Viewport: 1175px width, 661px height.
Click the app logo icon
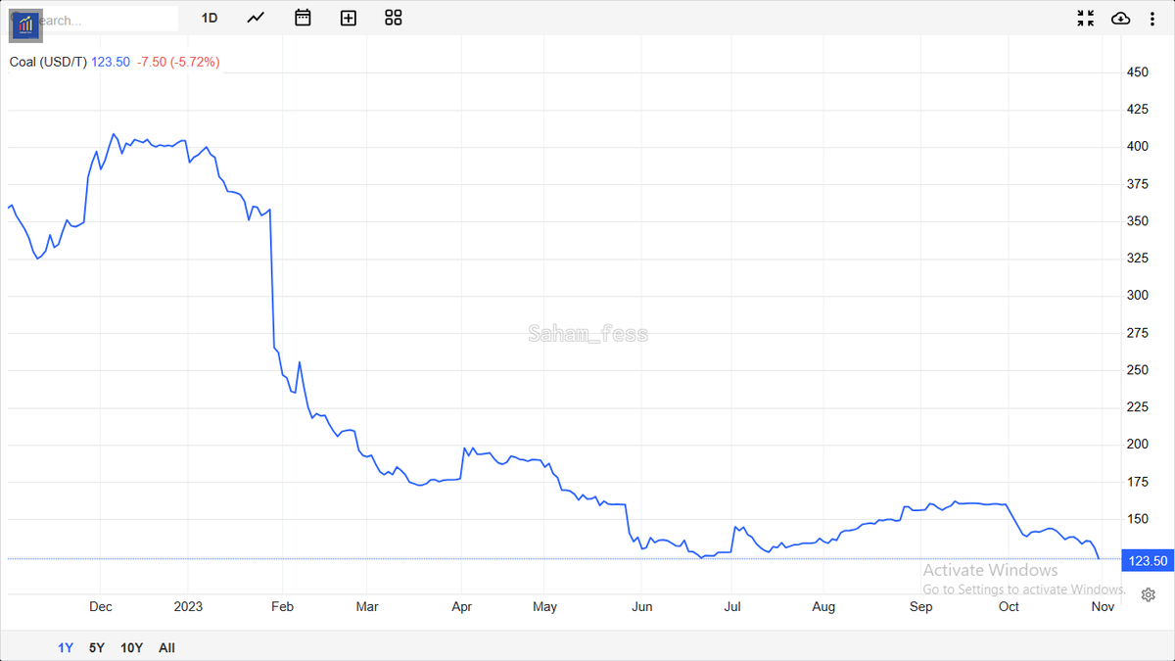[x=25, y=24]
